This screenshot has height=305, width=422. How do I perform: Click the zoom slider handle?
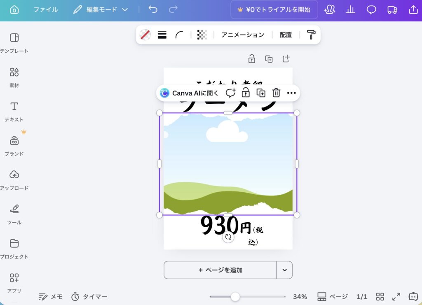pos(235,296)
